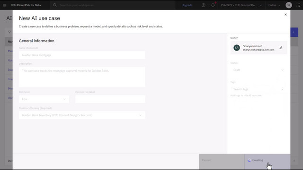
Task: Click the blue plus button behind the dialog
Action: (294, 32)
